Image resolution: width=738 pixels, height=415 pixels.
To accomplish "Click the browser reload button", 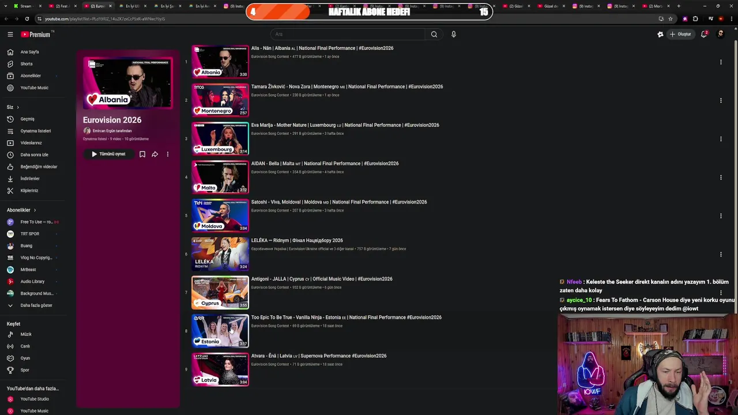I will tap(27, 18).
